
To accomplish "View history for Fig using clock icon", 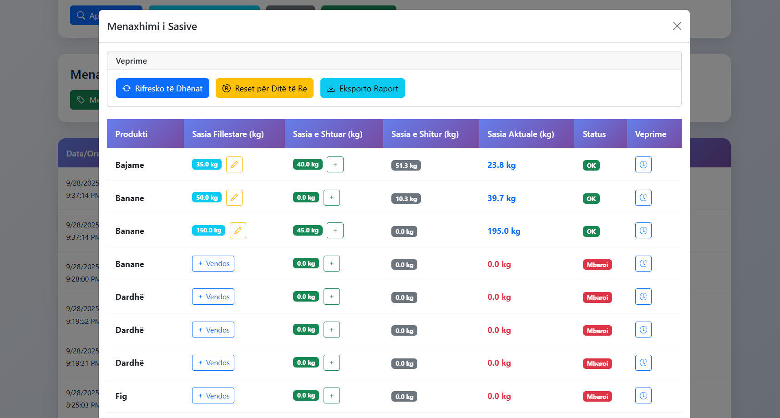I will 643,395.
